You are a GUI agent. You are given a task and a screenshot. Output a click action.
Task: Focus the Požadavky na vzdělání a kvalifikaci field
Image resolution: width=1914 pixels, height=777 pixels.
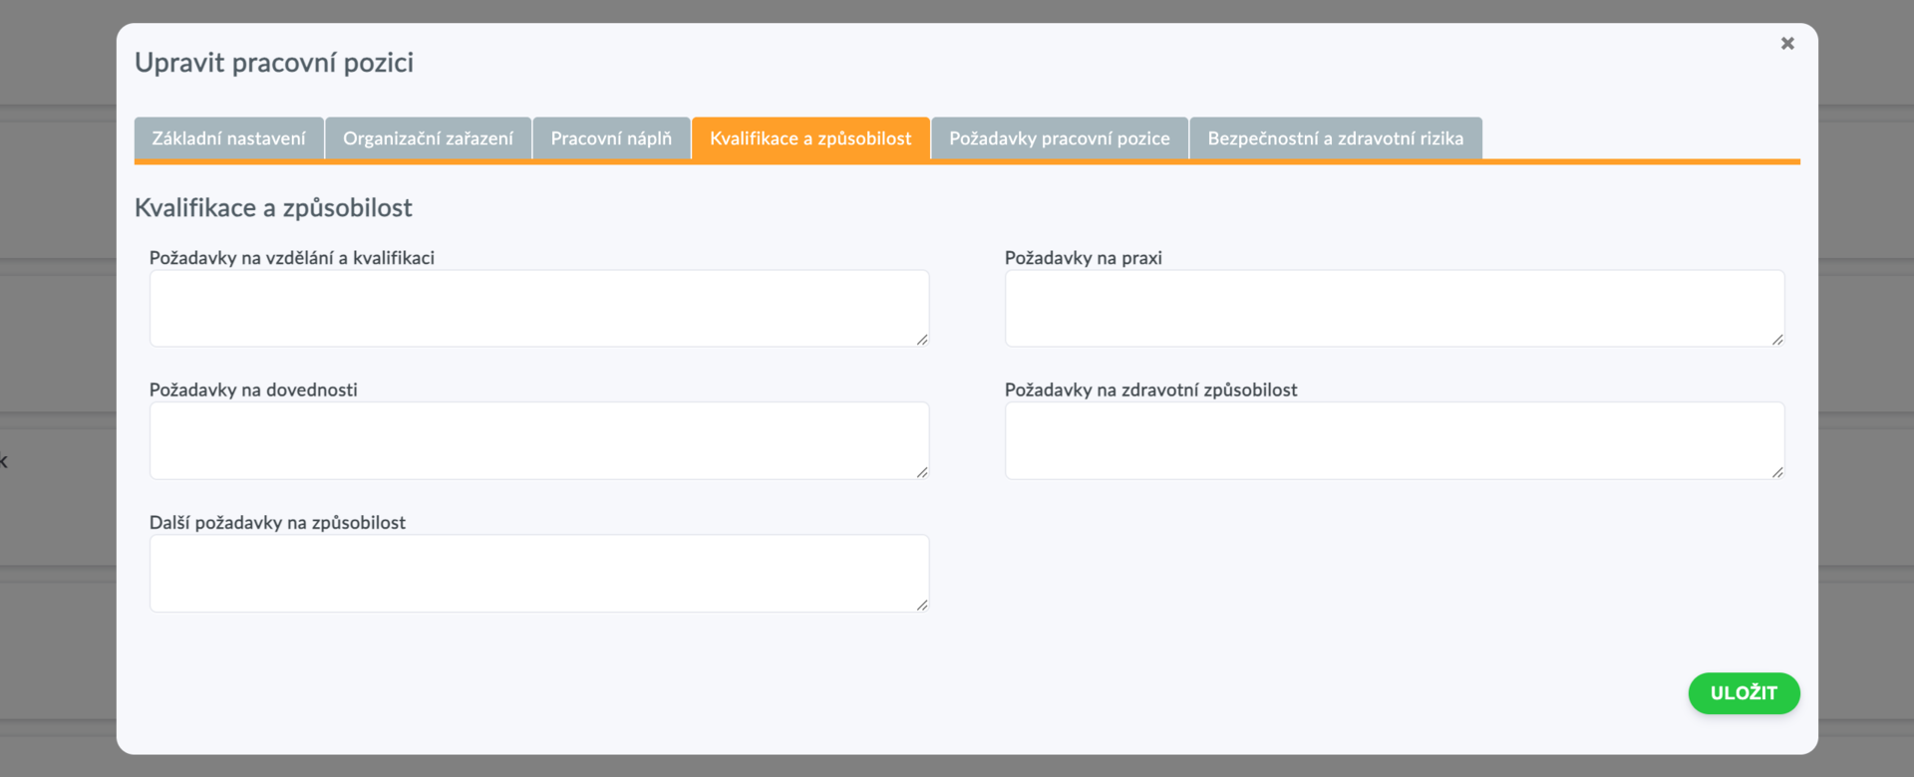pyautogui.click(x=538, y=308)
